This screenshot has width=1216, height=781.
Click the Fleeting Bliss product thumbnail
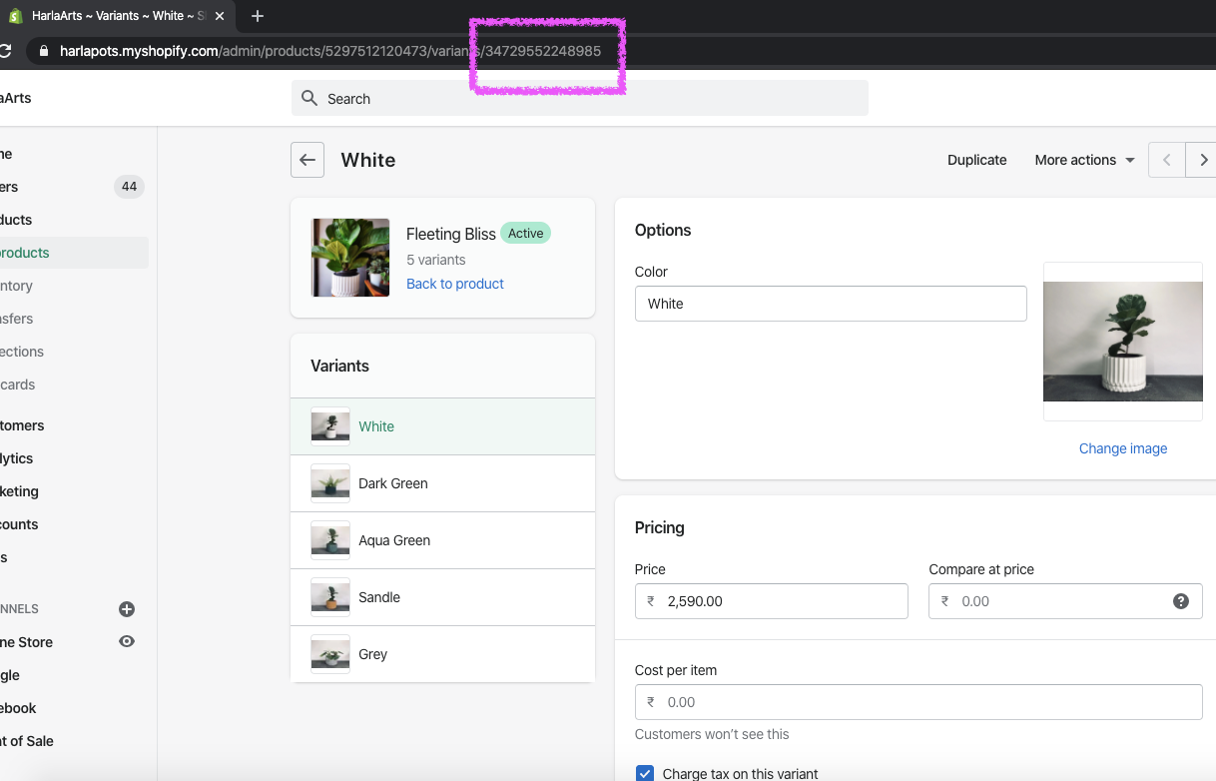pyautogui.click(x=349, y=257)
